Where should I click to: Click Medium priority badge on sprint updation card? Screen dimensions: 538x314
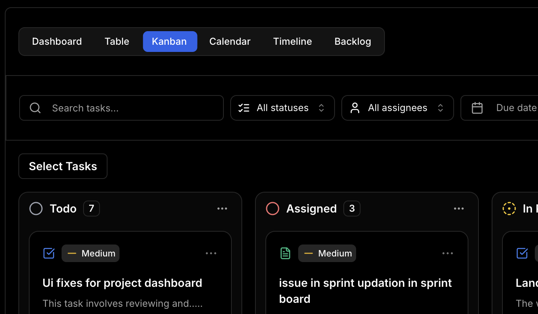pyautogui.click(x=327, y=253)
